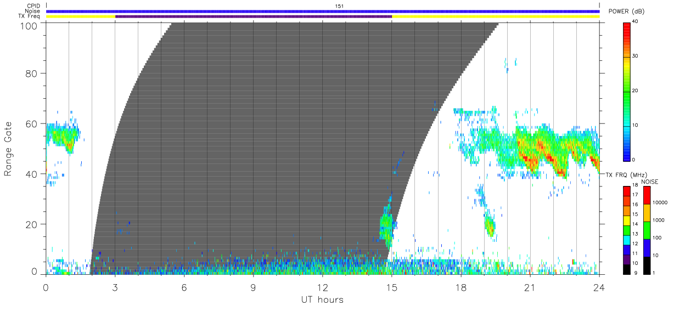The width and height of the screenshot is (674, 311).
Task: Click the scatter echo patch near 19 UT
Action: click(x=489, y=226)
